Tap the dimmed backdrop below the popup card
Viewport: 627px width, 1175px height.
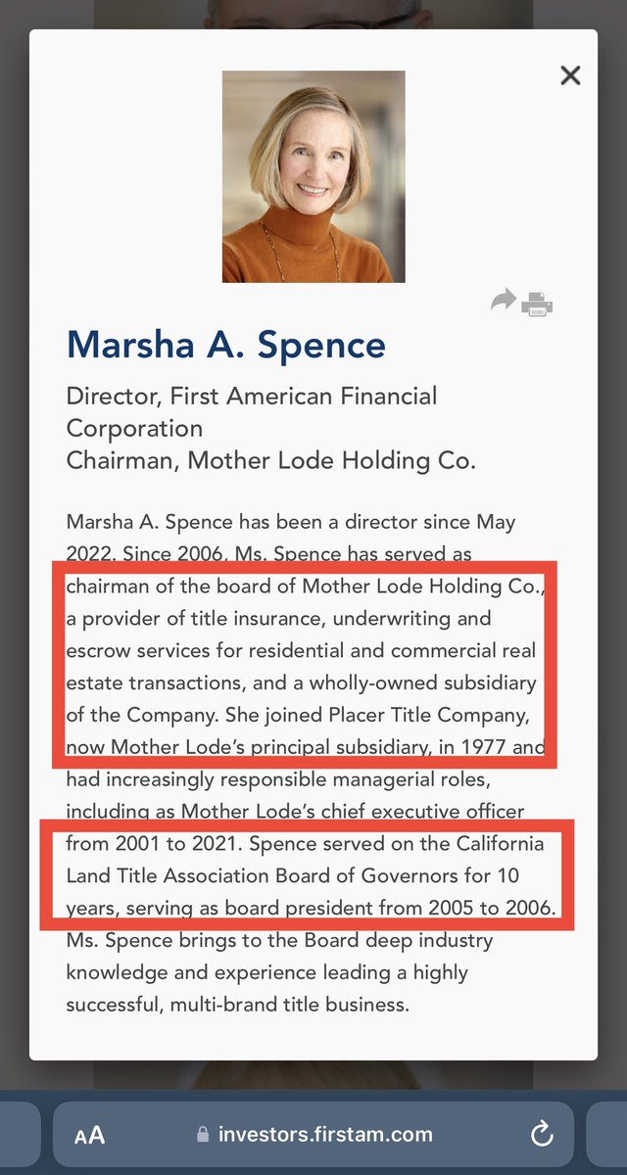[x=313, y=1074]
